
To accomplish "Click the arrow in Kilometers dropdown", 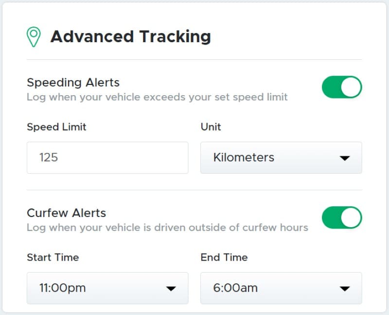I will [x=345, y=158].
